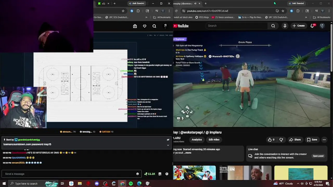The image size is (333, 187).
Task: Click the YouTube search magnifier button
Action: pyautogui.click(x=273, y=26)
